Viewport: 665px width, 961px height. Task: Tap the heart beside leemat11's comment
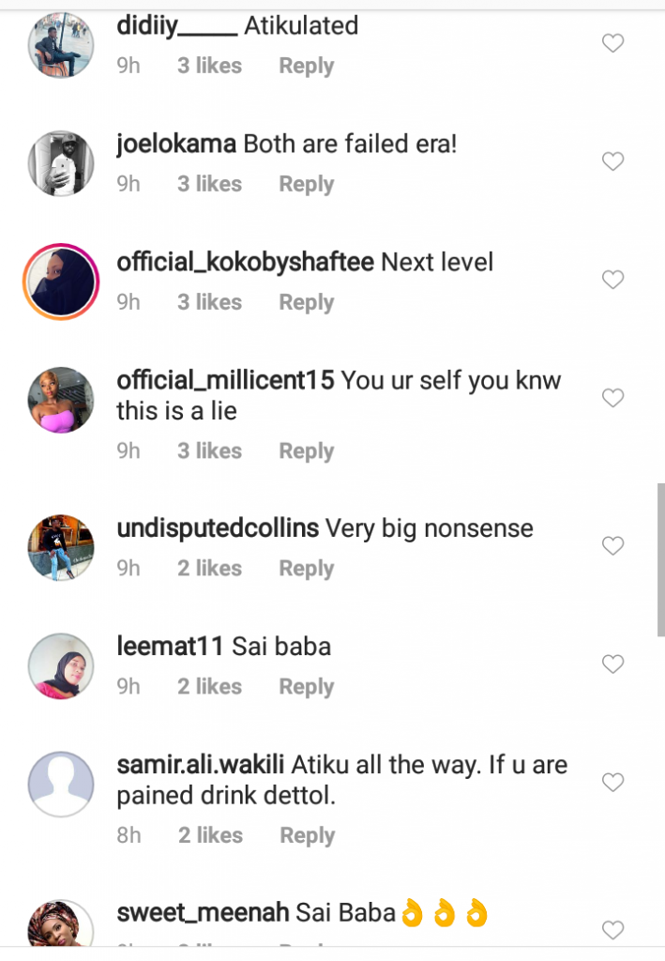click(x=612, y=664)
